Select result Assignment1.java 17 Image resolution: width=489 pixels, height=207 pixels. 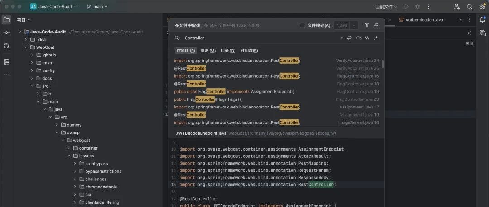click(x=276, y=107)
